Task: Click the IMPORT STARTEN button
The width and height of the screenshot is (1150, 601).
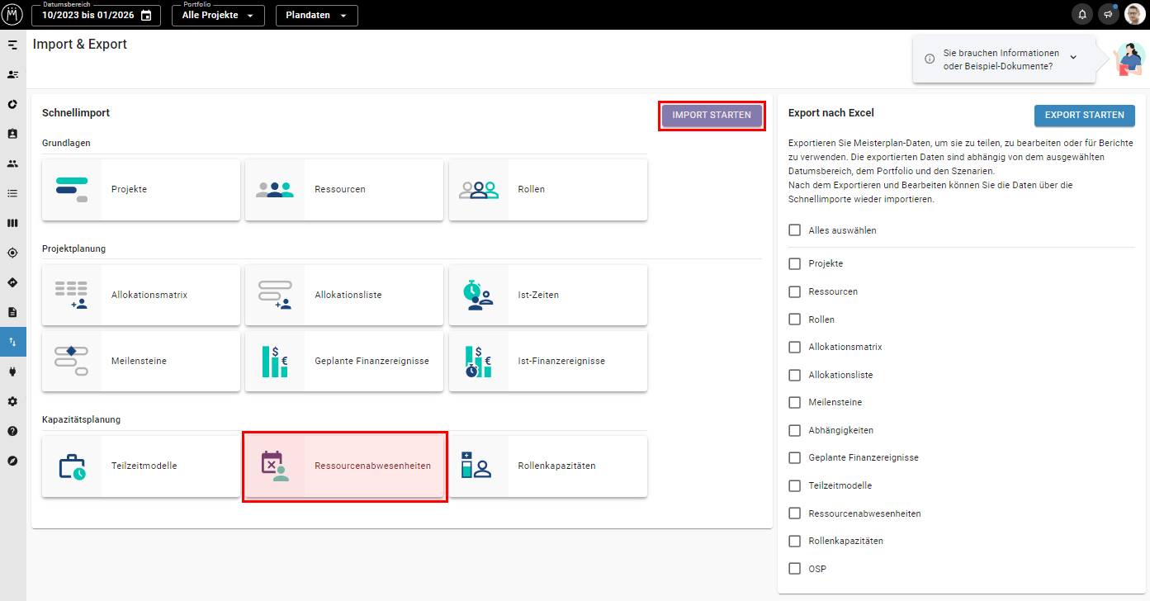Action: [712, 116]
